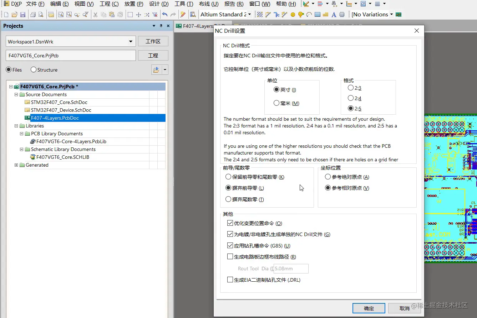Click the Save floppy disk icon

tap(22, 15)
